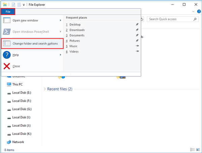The image size is (202, 153).
Task: Open the File menu tab
Action: 8,11
